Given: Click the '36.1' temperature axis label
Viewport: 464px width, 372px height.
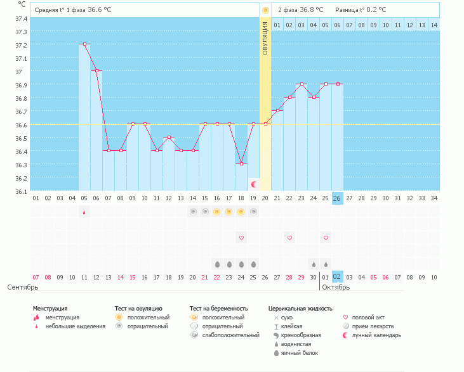Looking at the screenshot, I should [22, 192].
